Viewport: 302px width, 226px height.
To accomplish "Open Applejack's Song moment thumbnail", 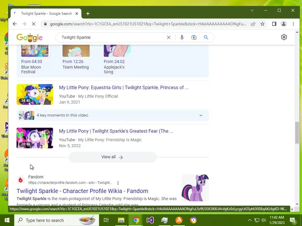I will [117, 51].
